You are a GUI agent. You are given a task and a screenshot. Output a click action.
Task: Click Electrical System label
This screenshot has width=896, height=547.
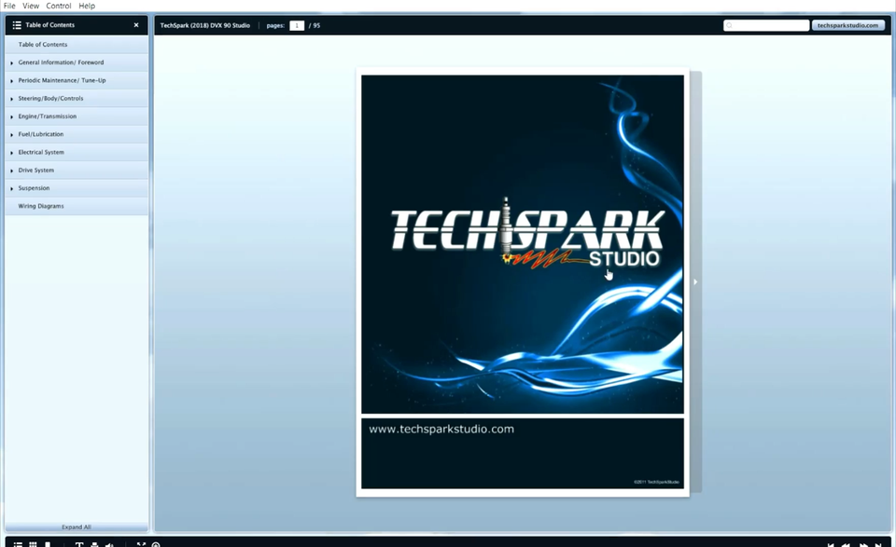(41, 152)
